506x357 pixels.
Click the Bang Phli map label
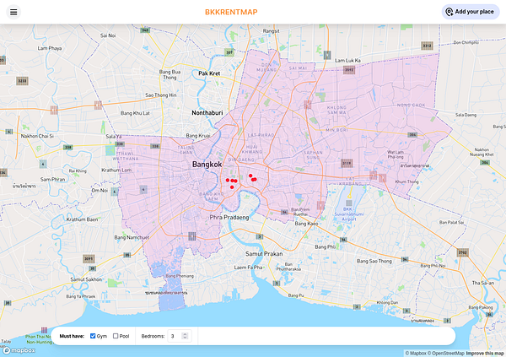coord(326,246)
